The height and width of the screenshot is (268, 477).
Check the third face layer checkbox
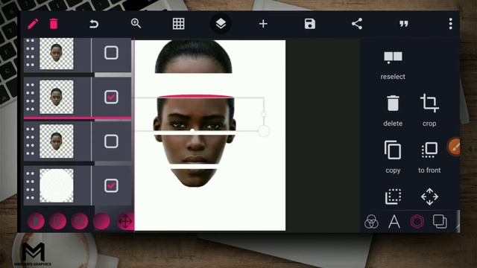click(111, 141)
